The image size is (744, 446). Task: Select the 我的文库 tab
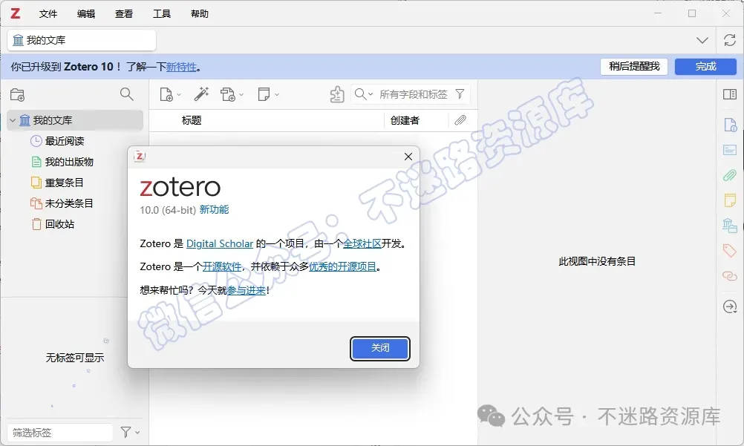(x=82, y=40)
